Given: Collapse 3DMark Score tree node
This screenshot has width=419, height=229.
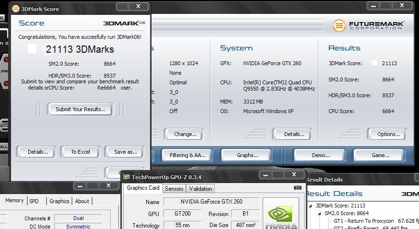Looking at the screenshot, I should 310,206.
